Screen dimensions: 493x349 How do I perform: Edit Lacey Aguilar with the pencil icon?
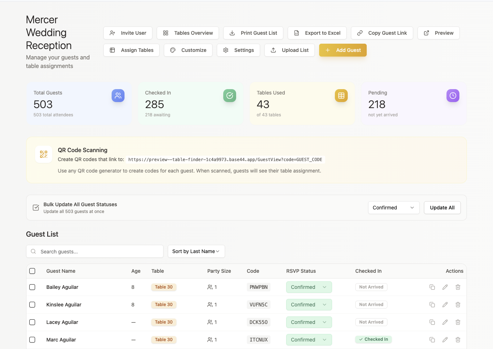445,322
